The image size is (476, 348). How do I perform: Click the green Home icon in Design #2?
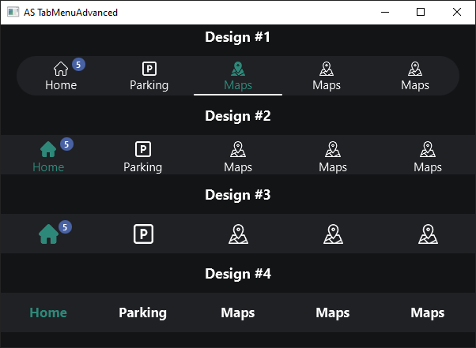click(47, 149)
